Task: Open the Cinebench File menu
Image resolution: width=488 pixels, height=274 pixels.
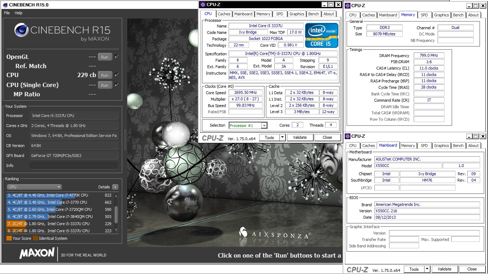Action: pos(7,13)
